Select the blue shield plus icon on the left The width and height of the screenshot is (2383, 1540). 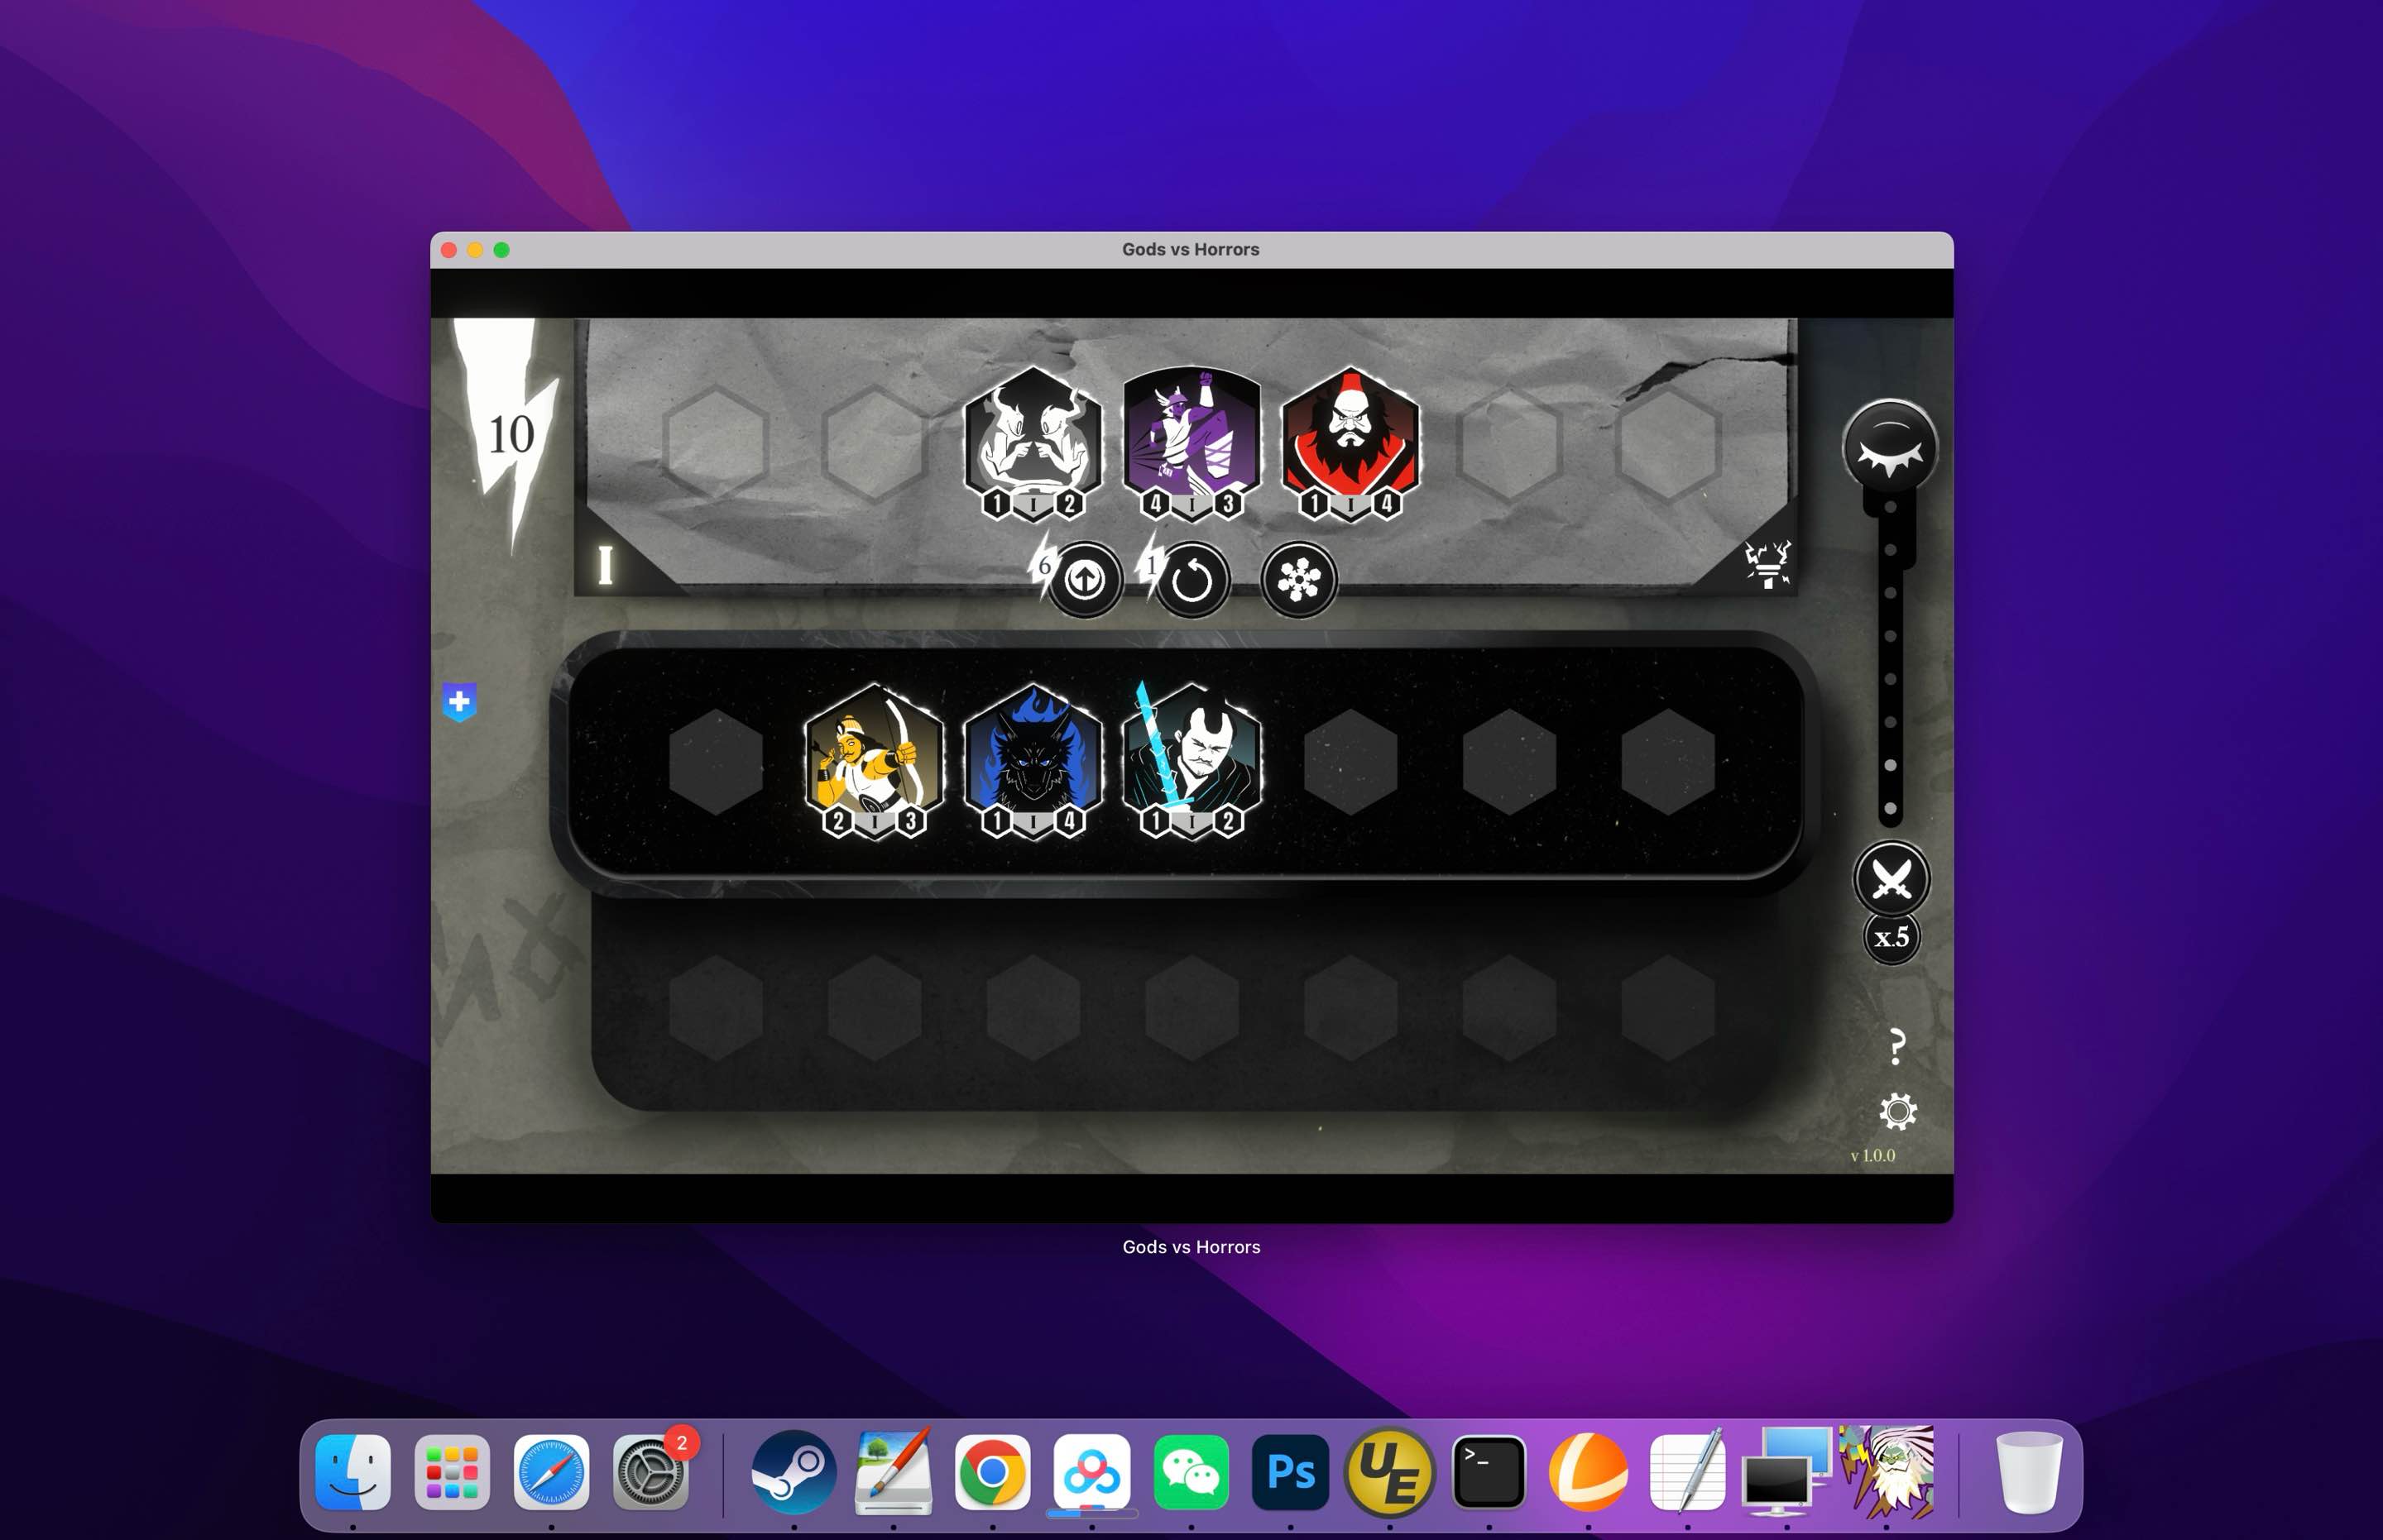(x=459, y=703)
